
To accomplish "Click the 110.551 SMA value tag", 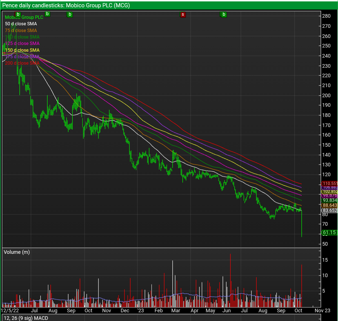I will [330, 184].
